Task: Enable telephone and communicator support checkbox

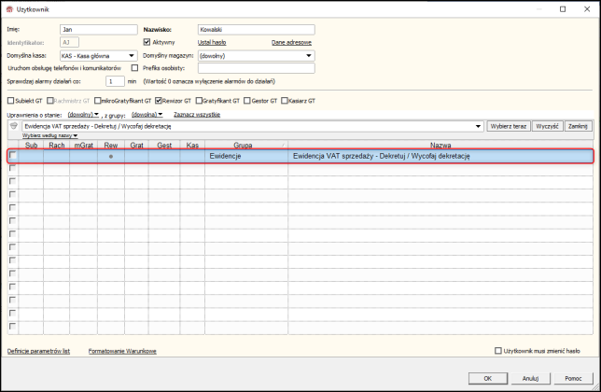Action: tap(134, 68)
